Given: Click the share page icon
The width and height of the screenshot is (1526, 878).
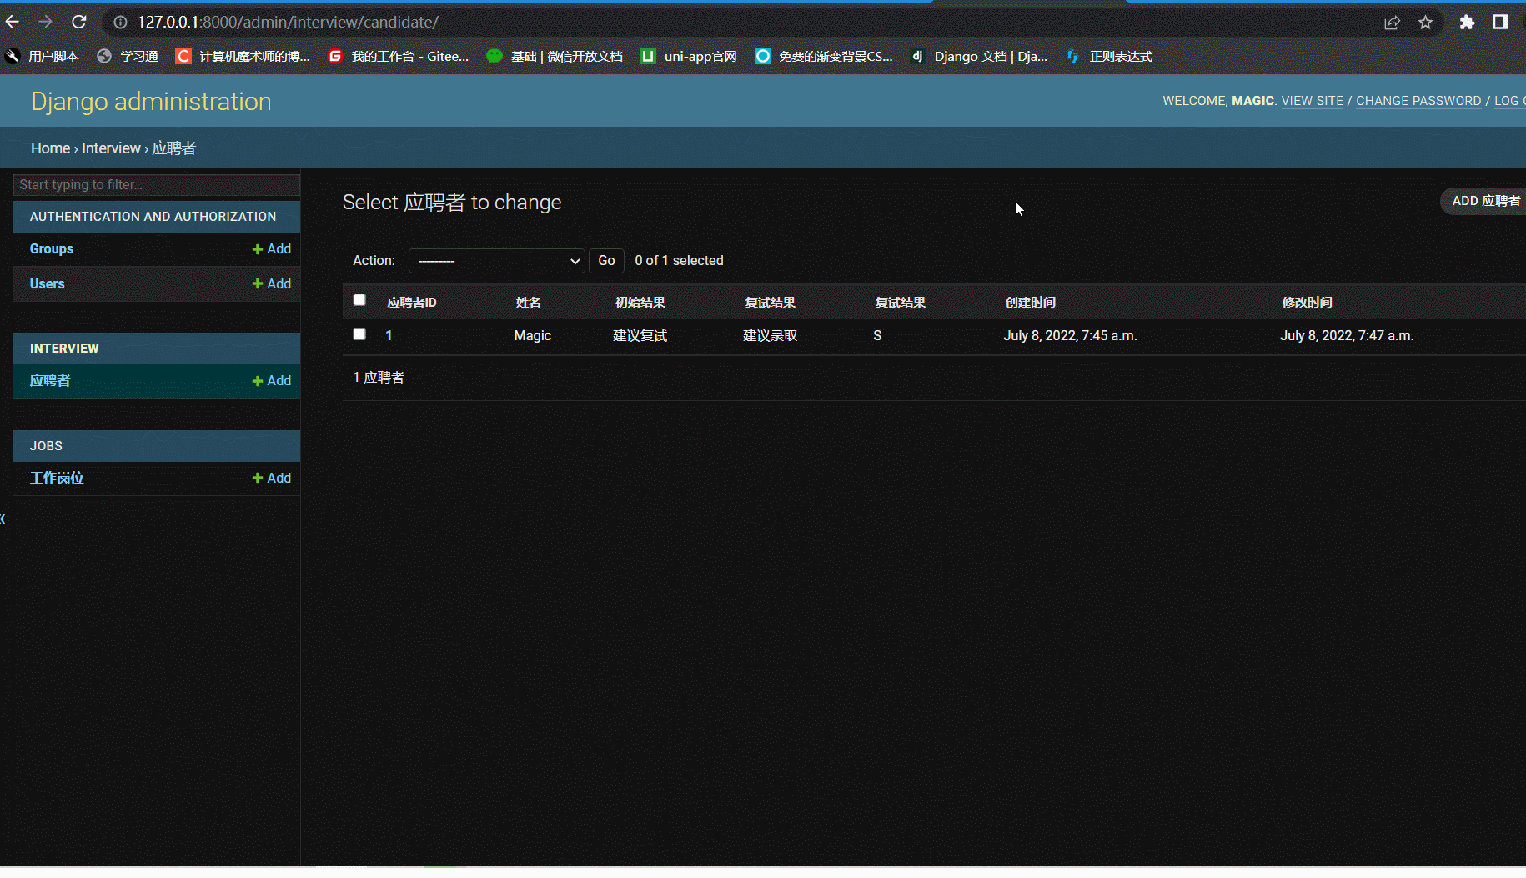Looking at the screenshot, I should pyautogui.click(x=1392, y=23).
